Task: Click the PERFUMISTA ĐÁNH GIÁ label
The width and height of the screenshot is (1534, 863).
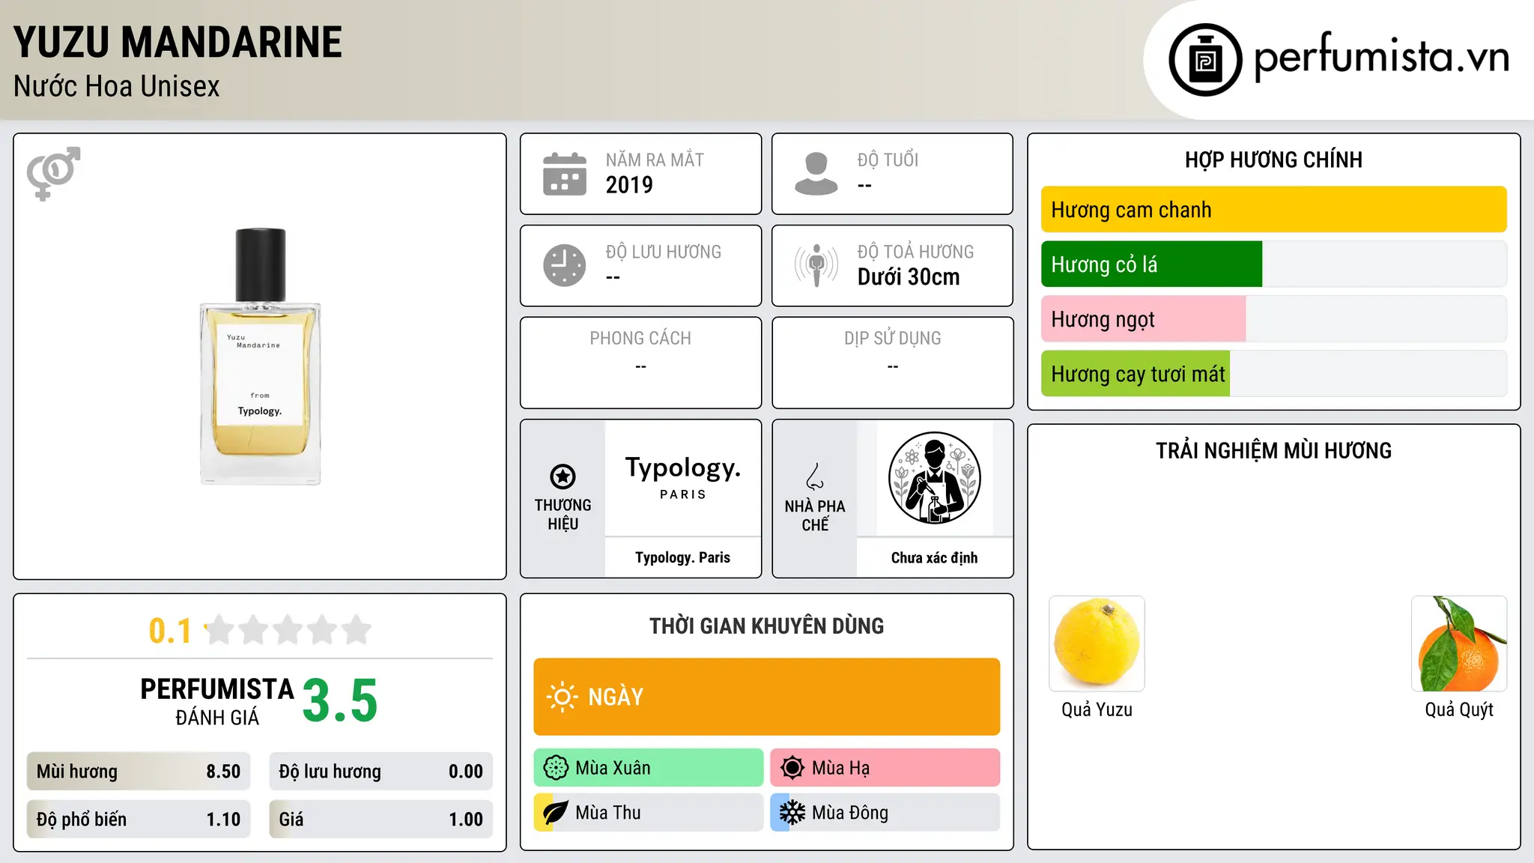Action: pos(217,701)
